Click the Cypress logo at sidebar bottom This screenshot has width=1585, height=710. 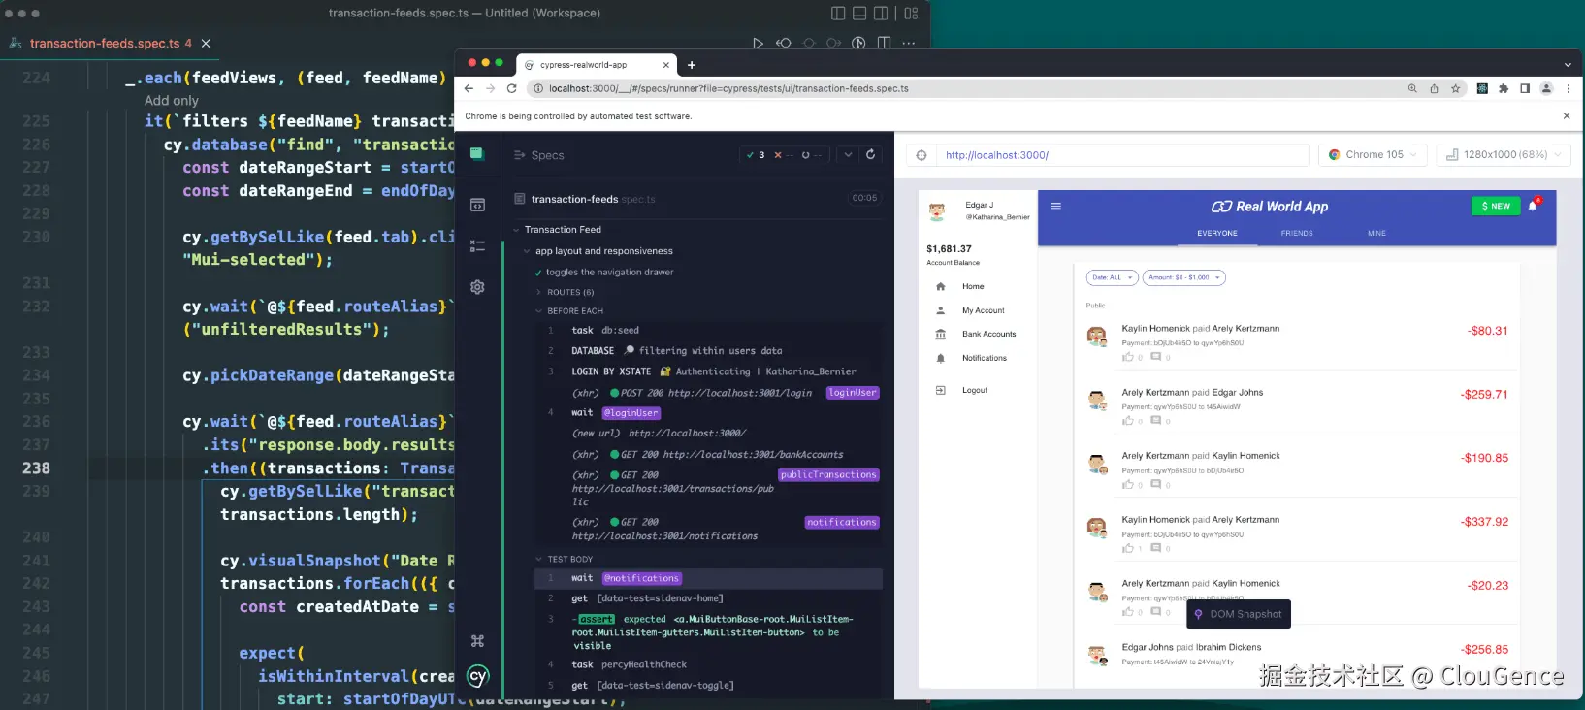477,676
